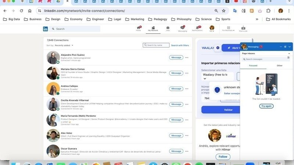Open the For Business grid icon
294x165 pixels.
click(228, 28)
